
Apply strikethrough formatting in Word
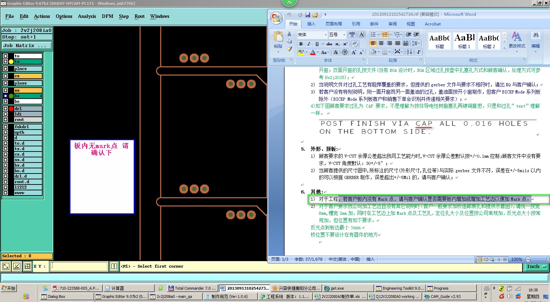point(329,44)
